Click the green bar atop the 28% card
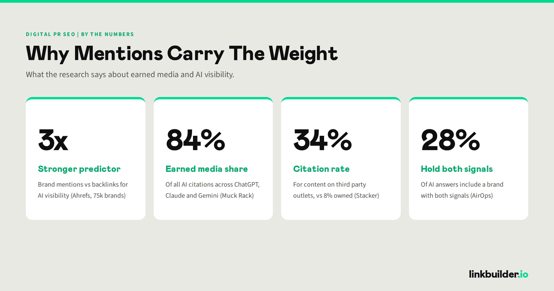The height and width of the screenshot is (291, 554). tap(468, 98)
